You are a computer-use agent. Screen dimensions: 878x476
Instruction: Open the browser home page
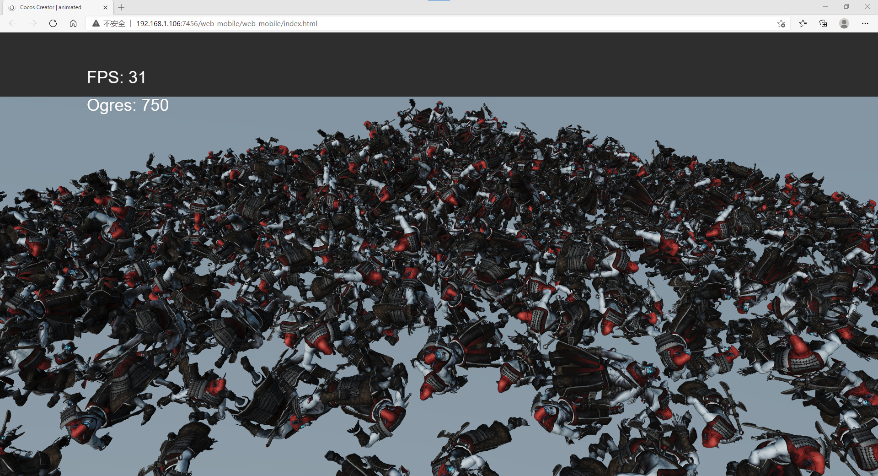tap(73, 23)
